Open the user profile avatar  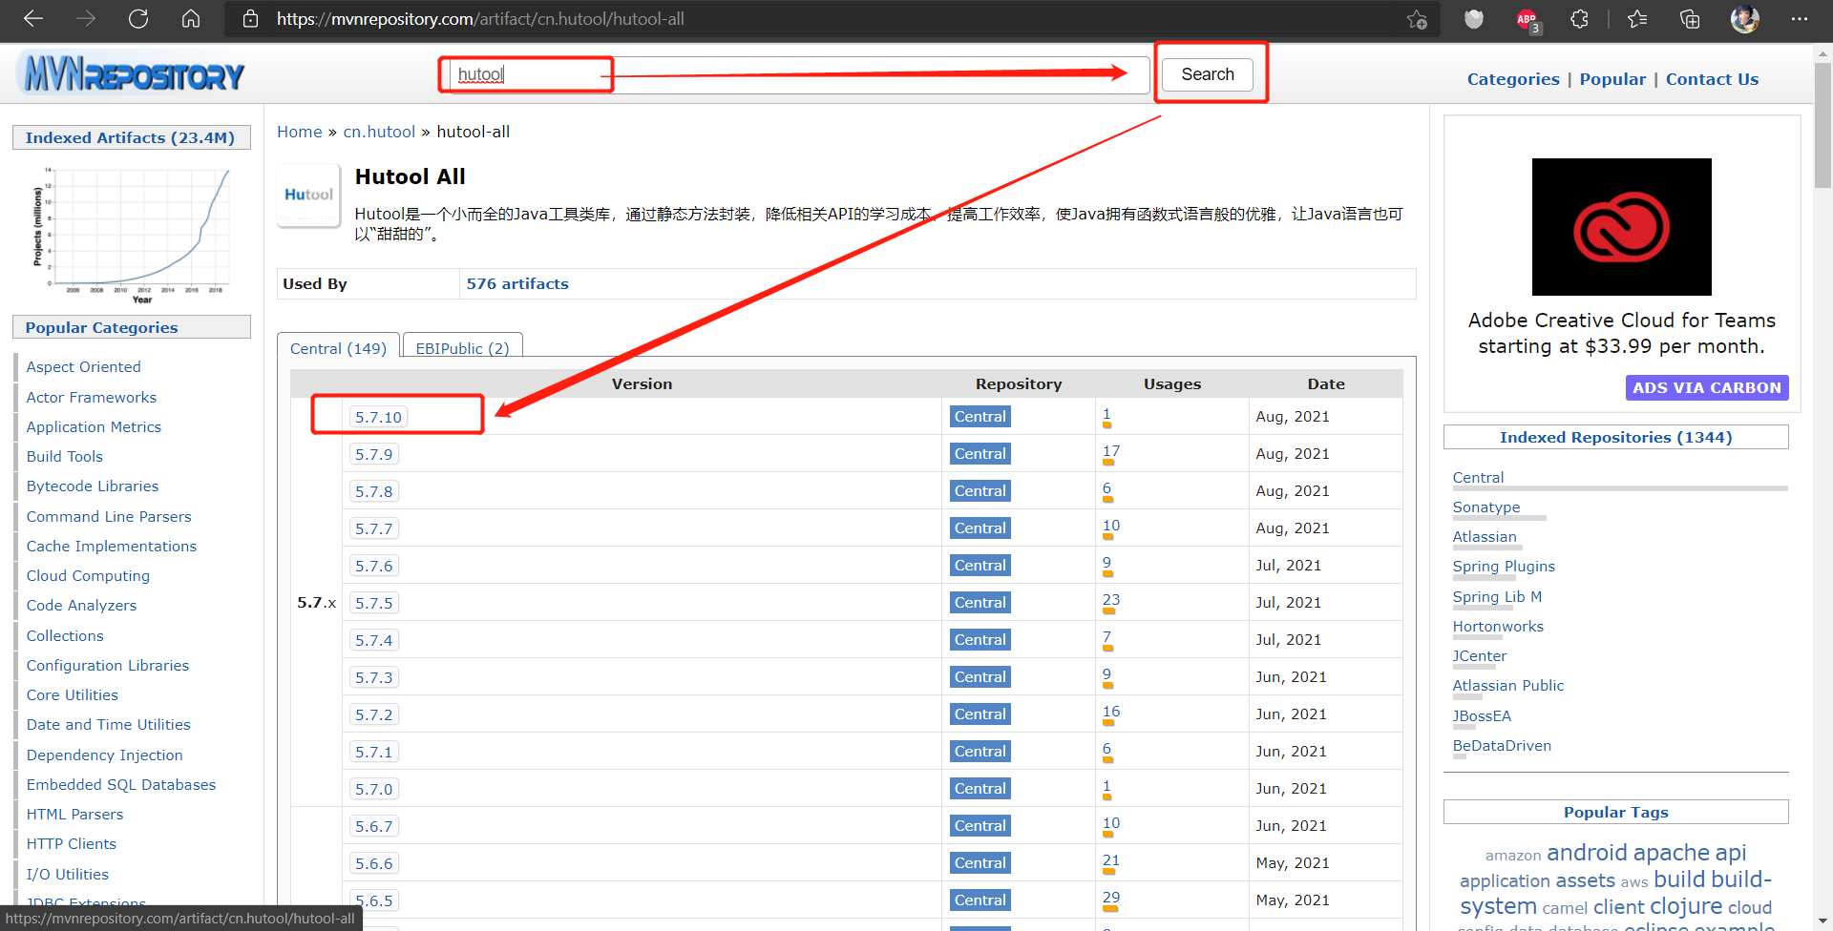[x=1744, y=19]
